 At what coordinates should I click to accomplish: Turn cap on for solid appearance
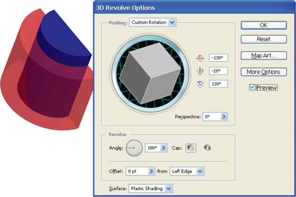(191, 148)
